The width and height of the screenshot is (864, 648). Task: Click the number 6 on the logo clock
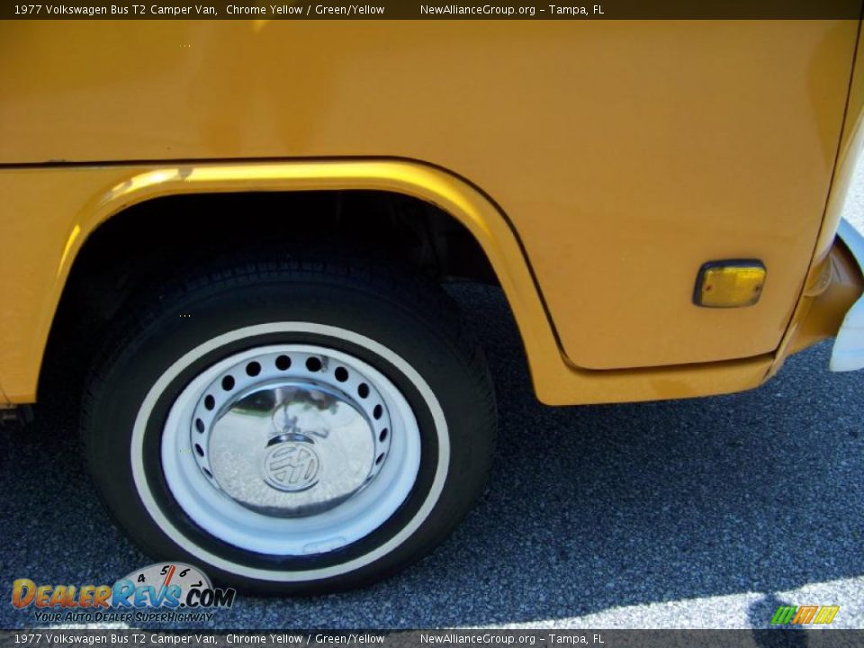184,572
